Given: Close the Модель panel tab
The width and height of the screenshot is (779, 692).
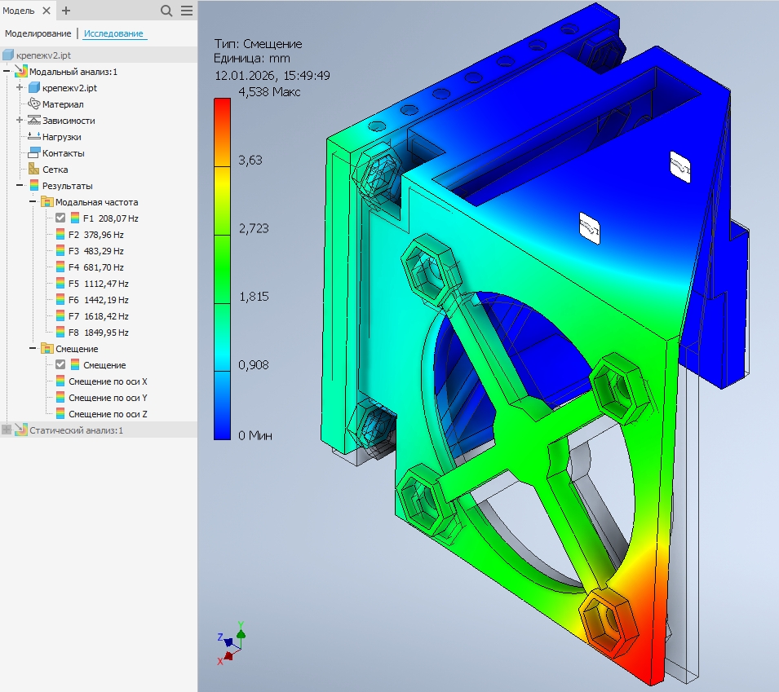Looking at the screenshot, I should pos(46,11).
